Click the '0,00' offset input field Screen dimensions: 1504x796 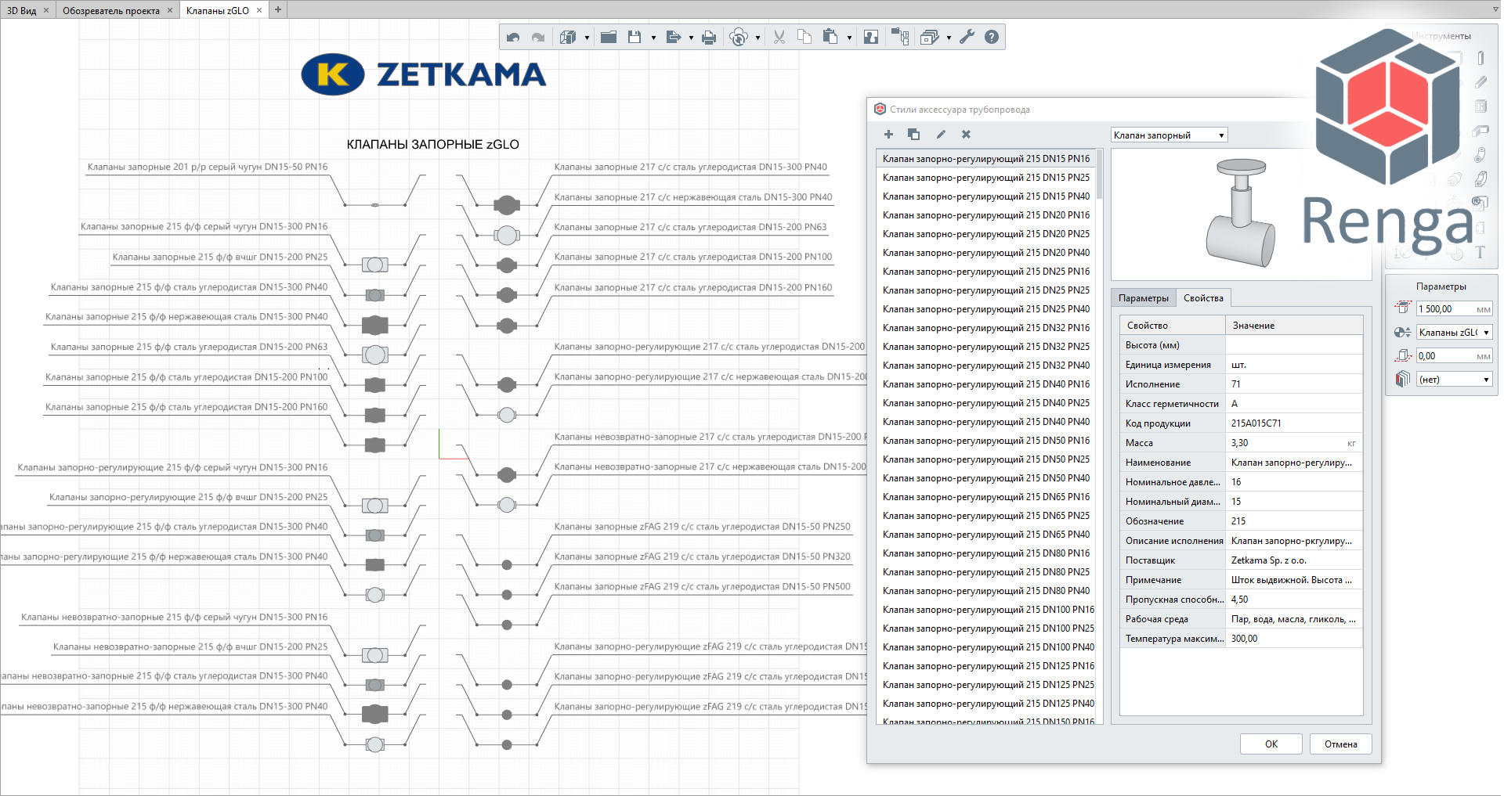[x=1455, y=356]
